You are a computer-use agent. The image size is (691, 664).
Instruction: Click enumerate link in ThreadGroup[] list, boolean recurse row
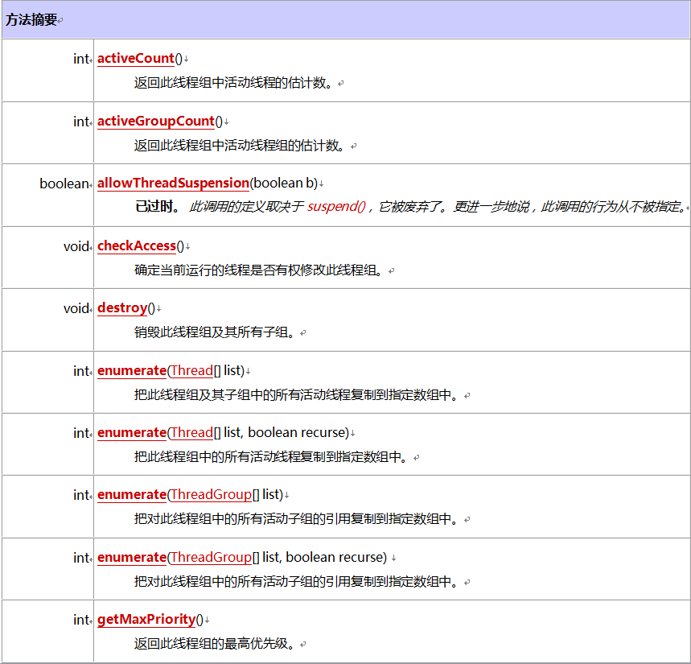[x=132, y=557]
